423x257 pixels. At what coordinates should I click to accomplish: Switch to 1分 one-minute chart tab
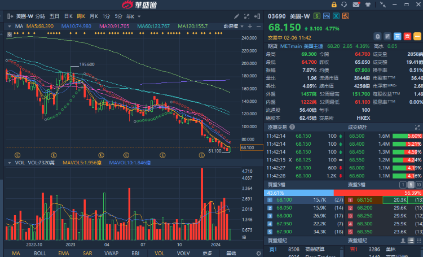[x=106, y=16]
